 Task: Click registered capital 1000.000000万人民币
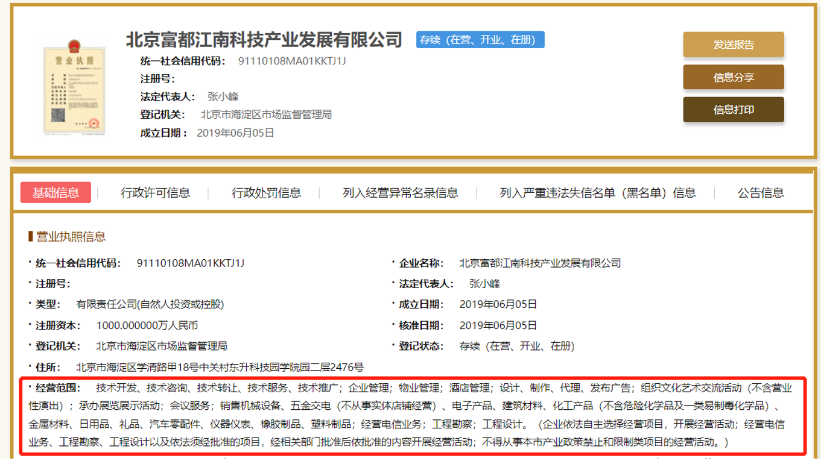(x=147, y=325)
